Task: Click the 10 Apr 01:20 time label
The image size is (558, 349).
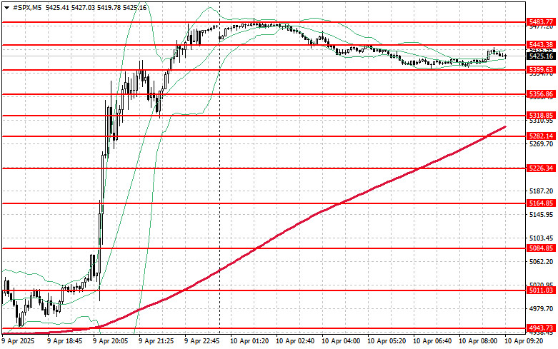Action: 249,341
